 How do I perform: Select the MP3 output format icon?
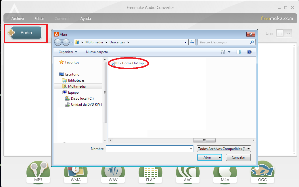pos(38,172)
